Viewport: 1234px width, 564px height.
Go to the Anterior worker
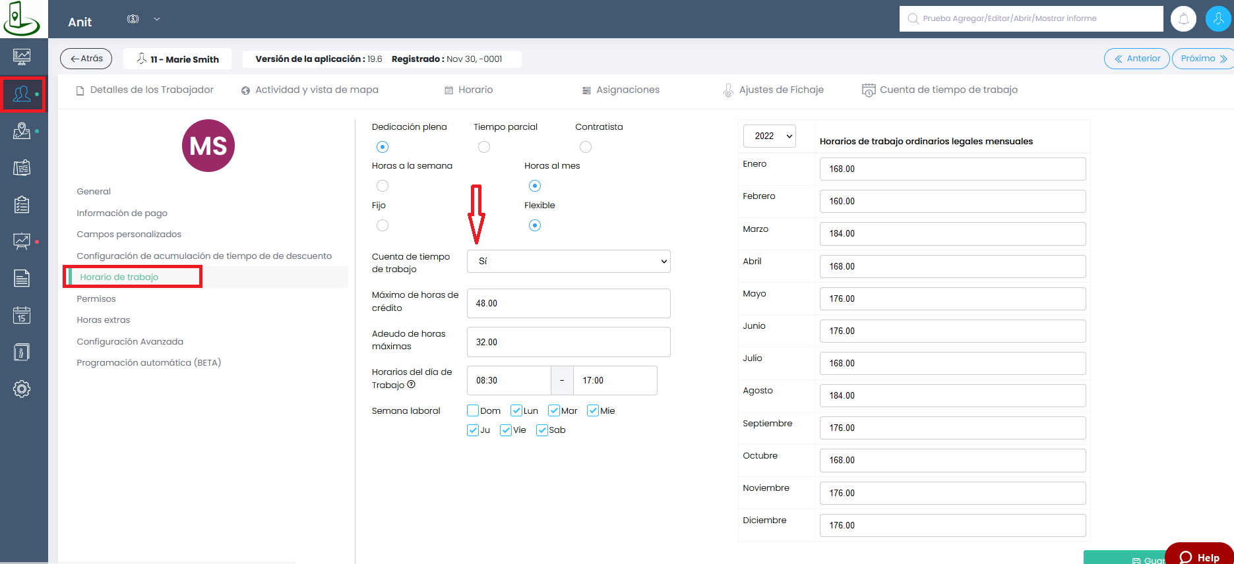click(x=1137, y=59)
